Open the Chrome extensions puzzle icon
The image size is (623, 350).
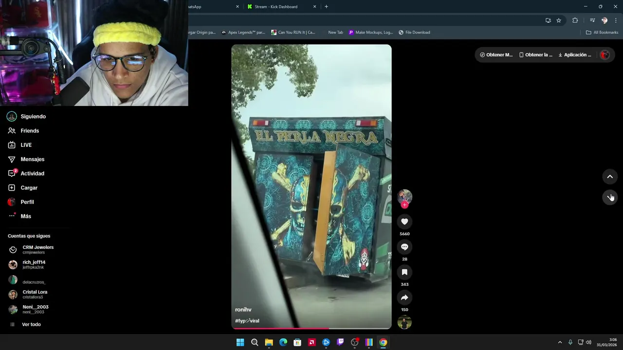(575, 20)
